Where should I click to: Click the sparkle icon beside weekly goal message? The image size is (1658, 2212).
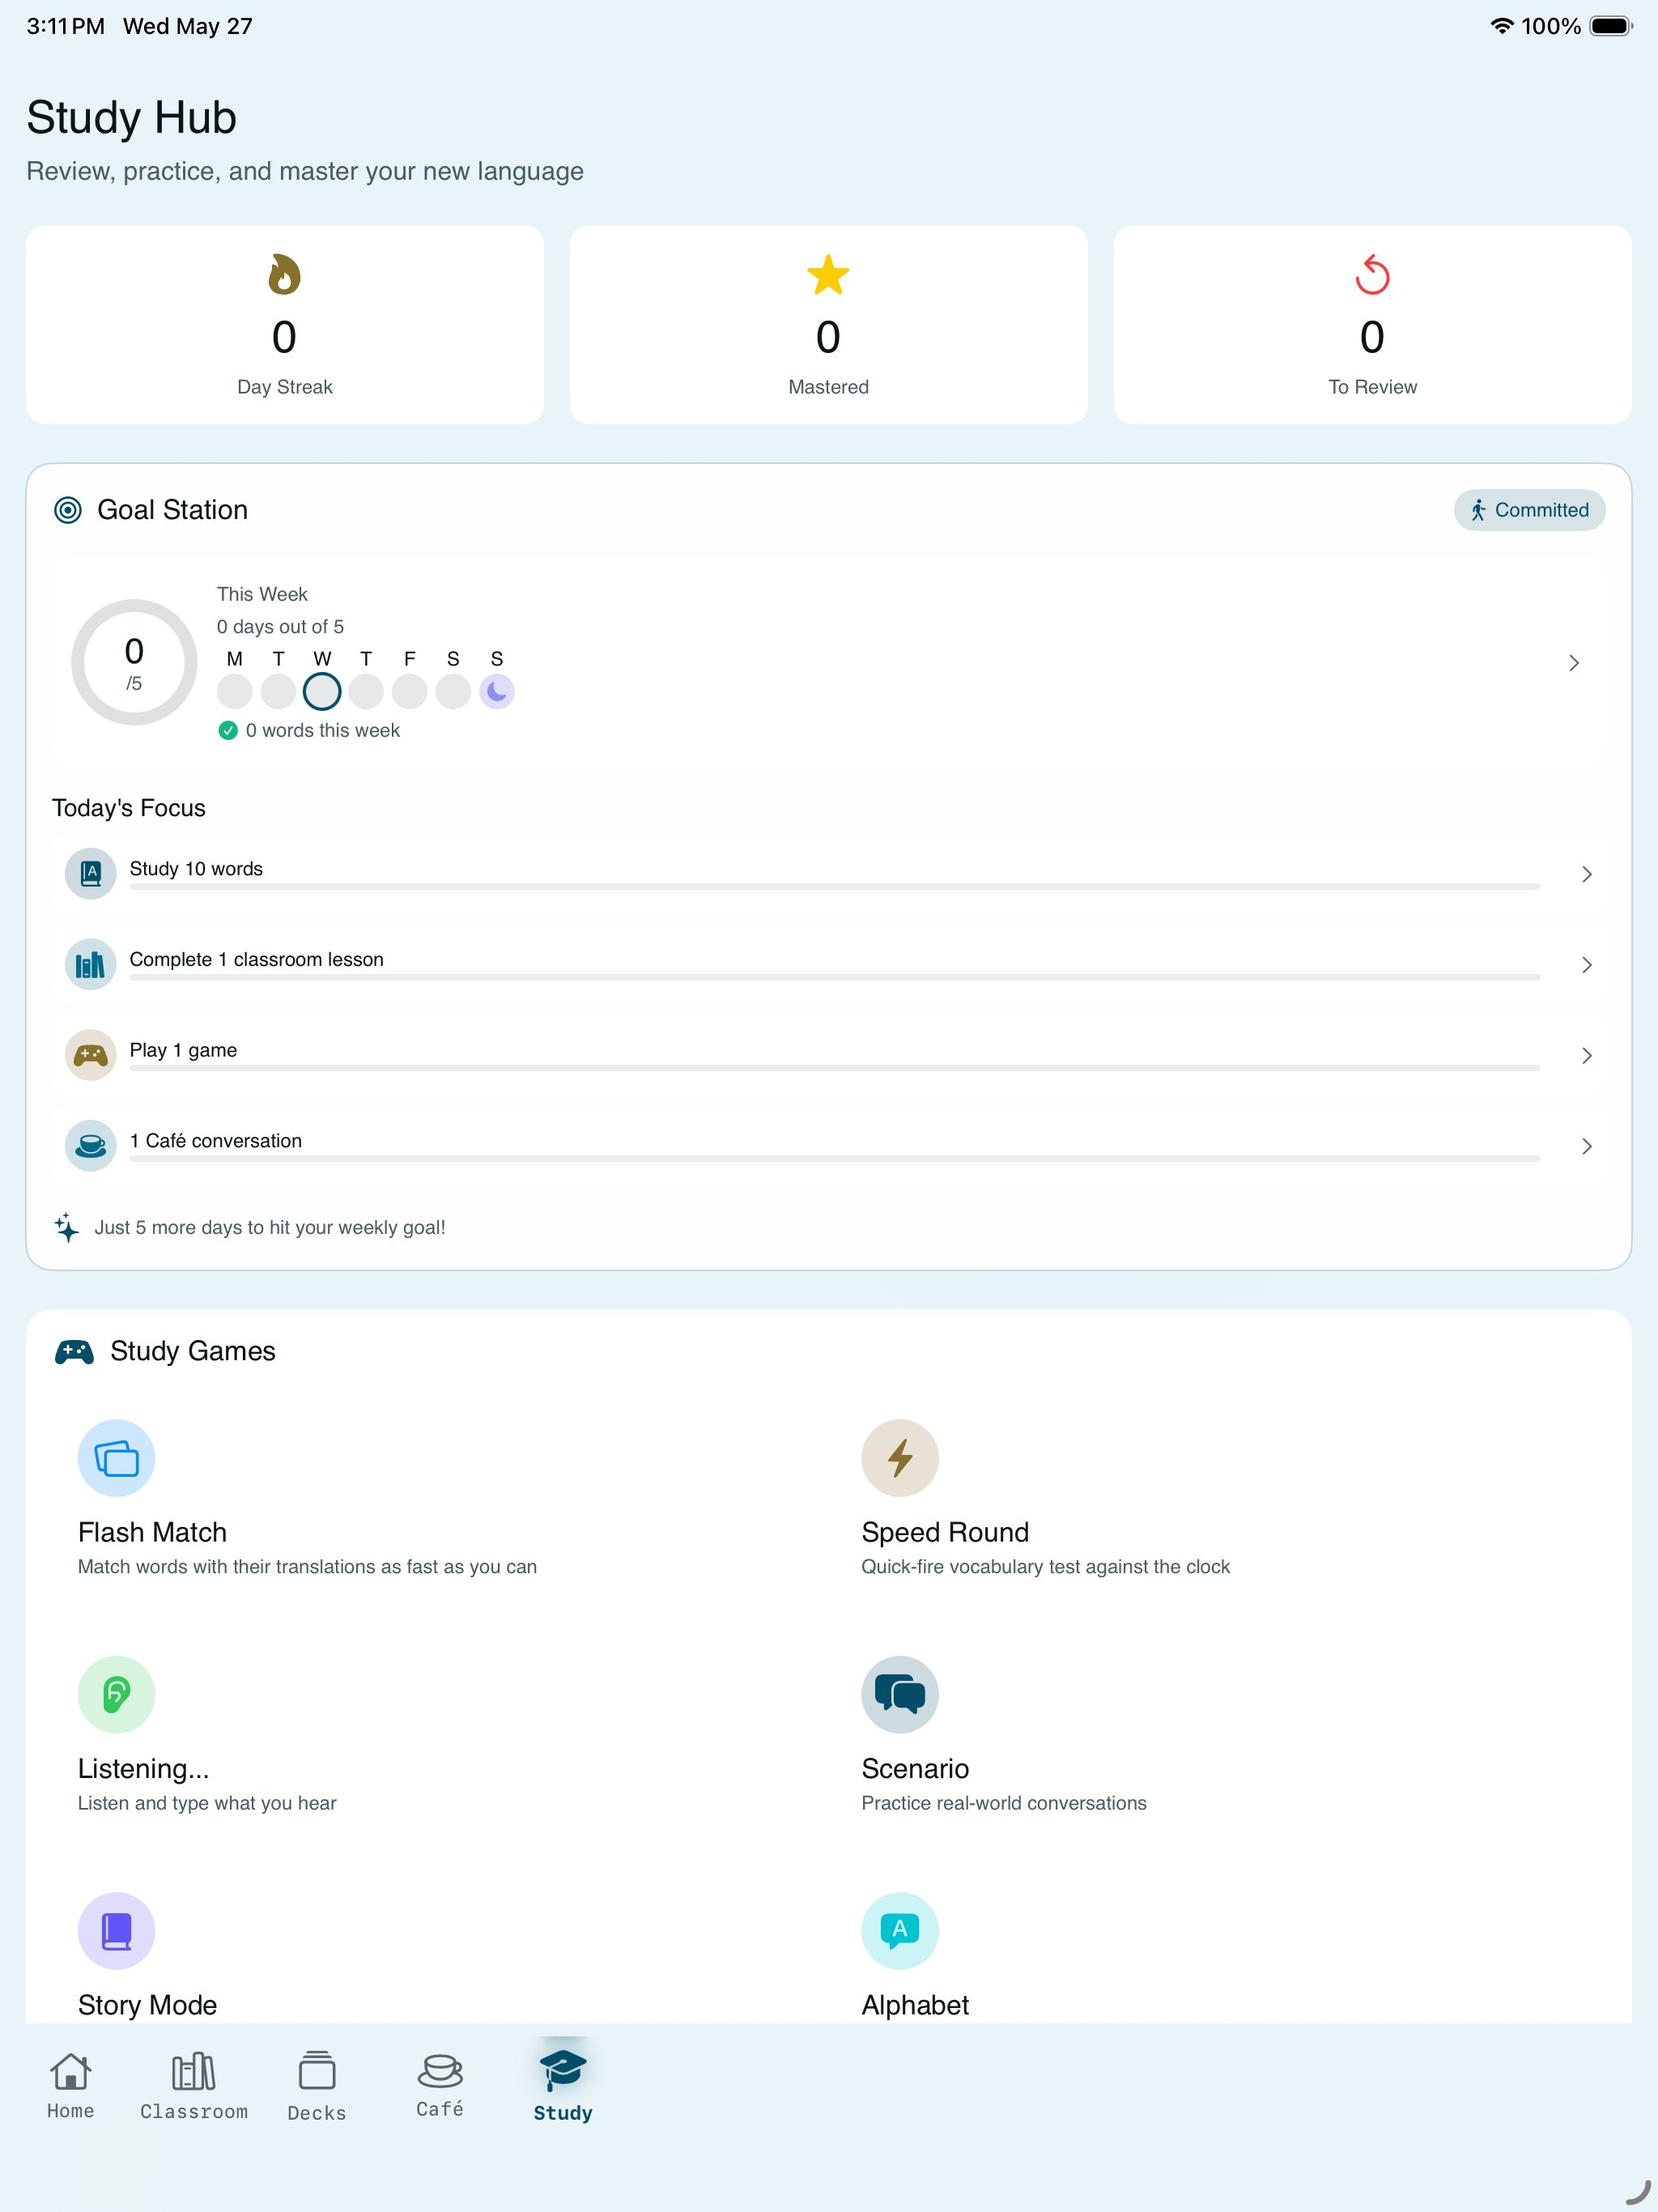(66, 1227)
